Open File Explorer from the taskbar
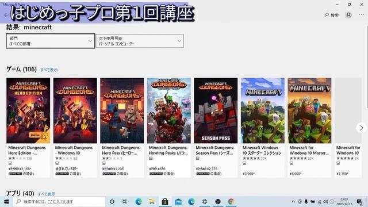 click(152, 202)
